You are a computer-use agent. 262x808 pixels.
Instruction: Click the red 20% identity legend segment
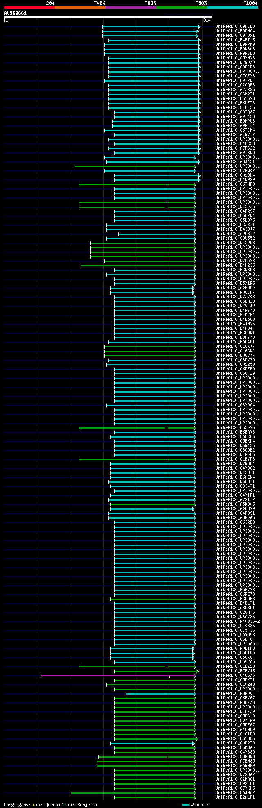[x=29, y=7]
